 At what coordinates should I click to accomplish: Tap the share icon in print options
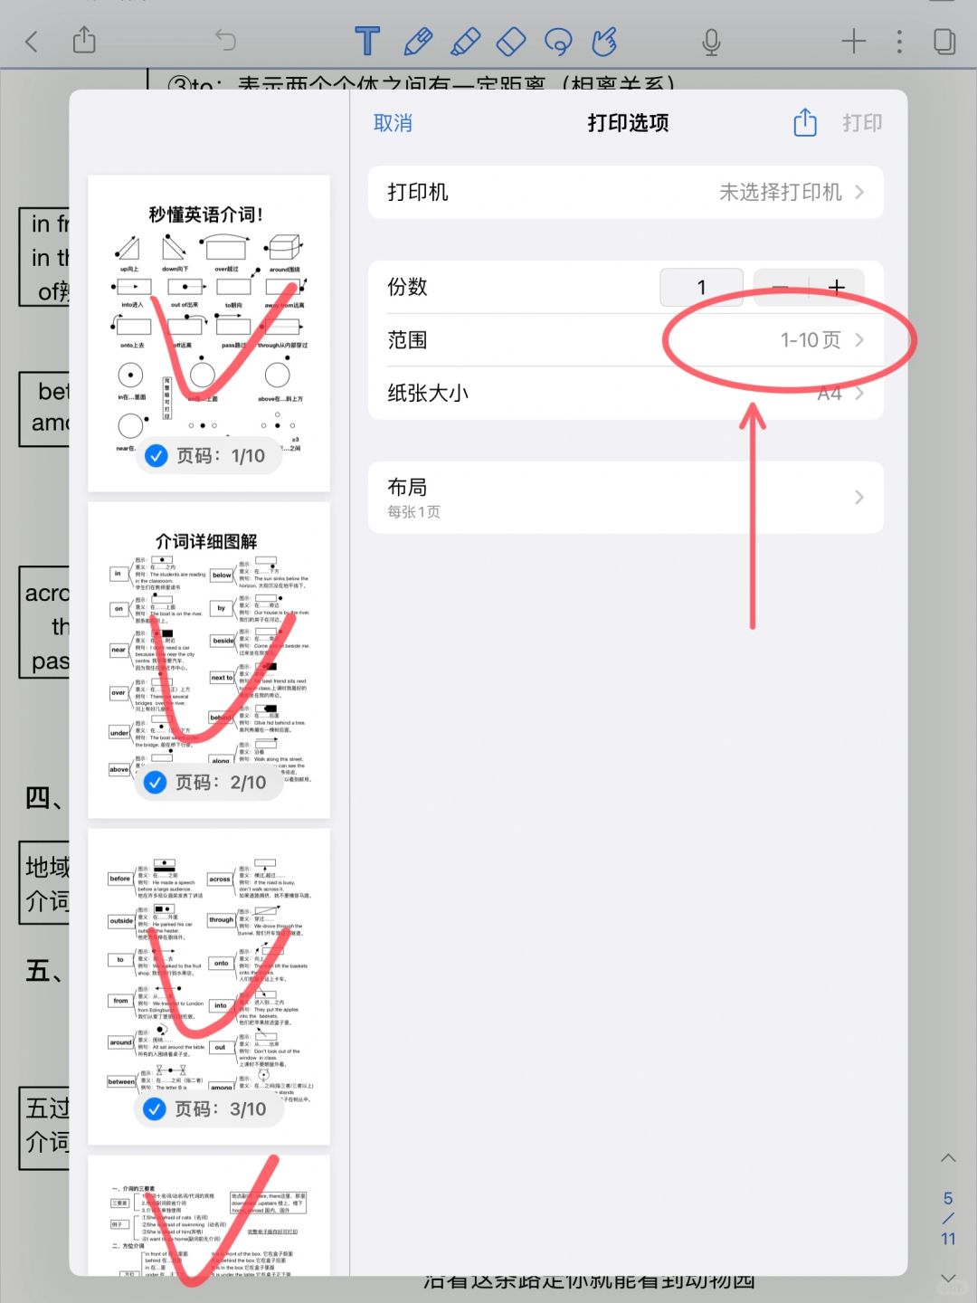805,122
